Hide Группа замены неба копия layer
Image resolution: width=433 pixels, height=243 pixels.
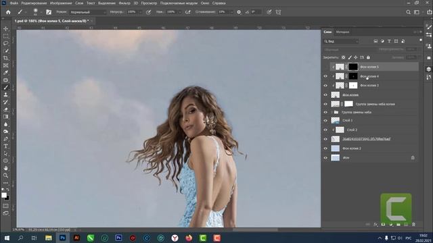(325, 104)
